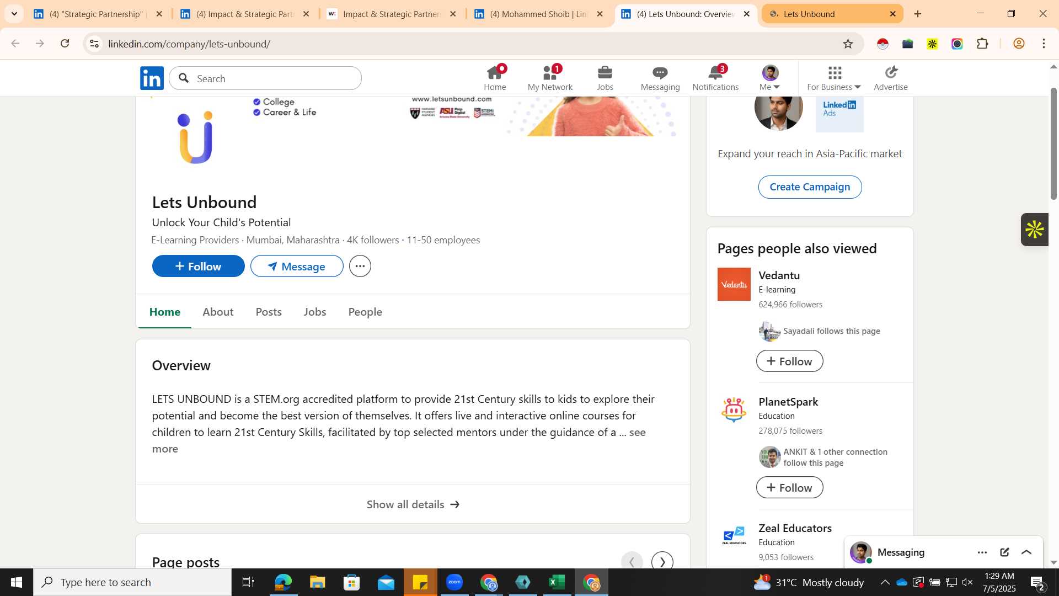Open more actions ellipsis next to Message

pyautogui.click(x=360, y=266)
